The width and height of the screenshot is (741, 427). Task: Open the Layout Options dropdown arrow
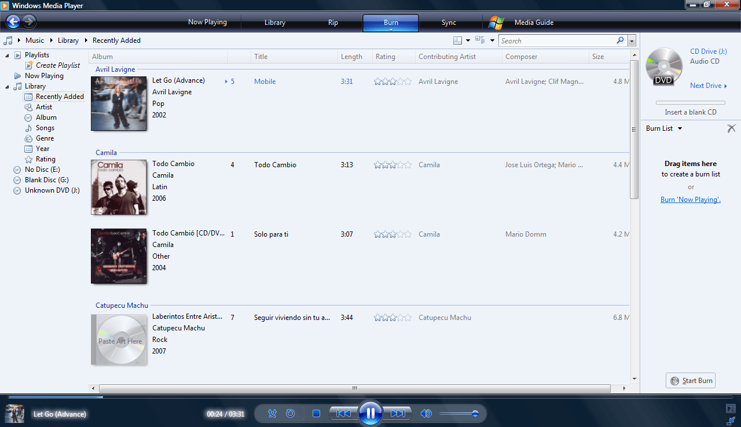click(x=468, y=41)
